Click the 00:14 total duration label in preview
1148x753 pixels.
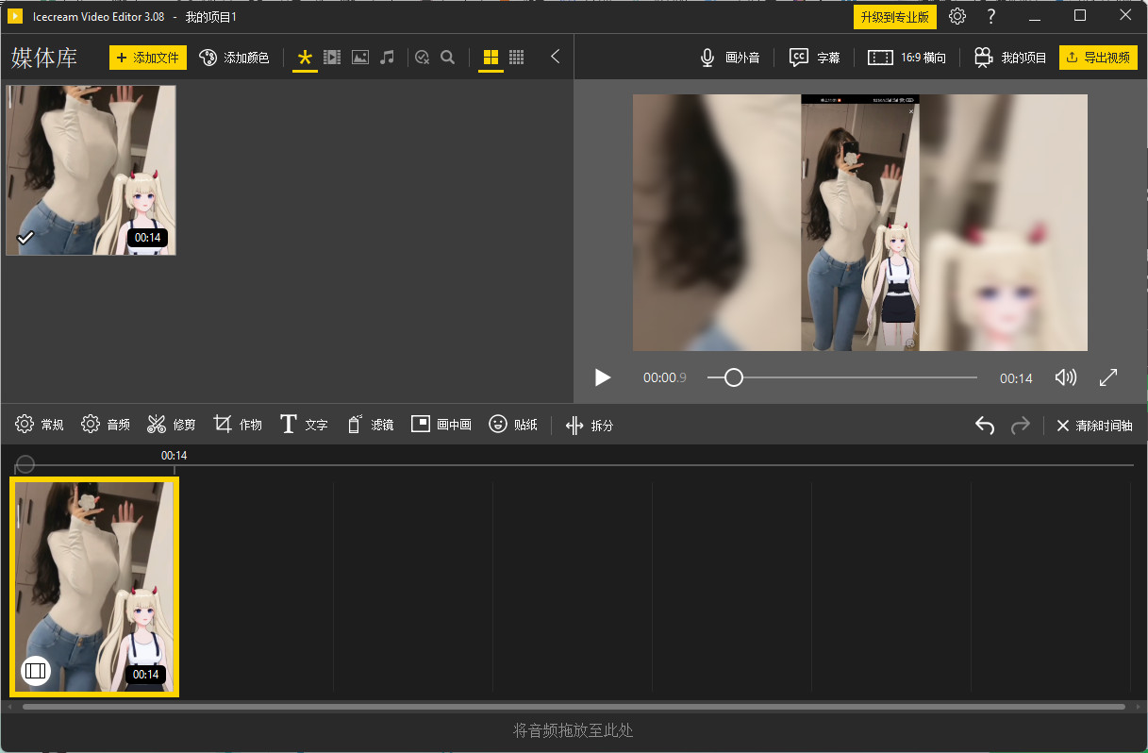(1016, 378)
